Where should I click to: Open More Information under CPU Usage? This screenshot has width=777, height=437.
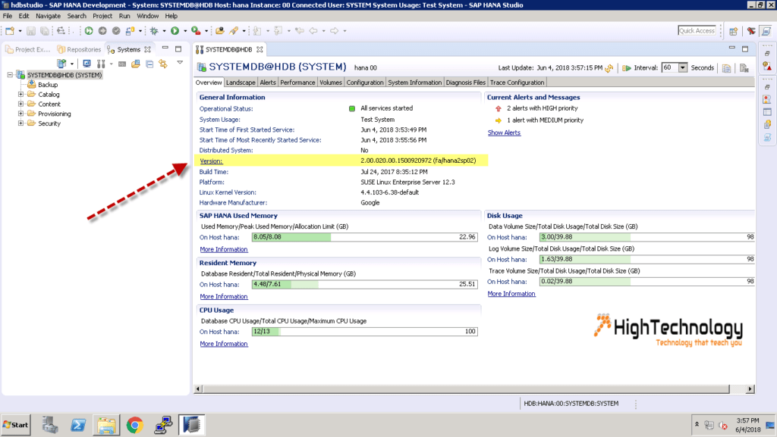pos(223,343)
